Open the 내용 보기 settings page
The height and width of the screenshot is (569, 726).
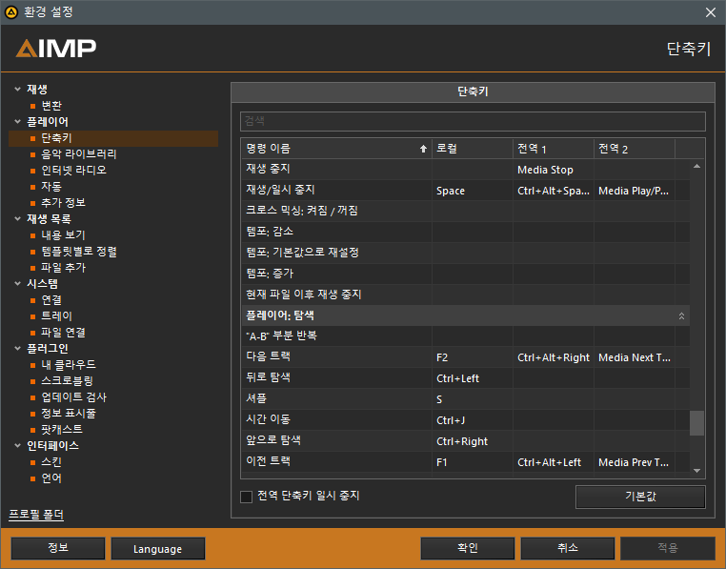(64, 235)
